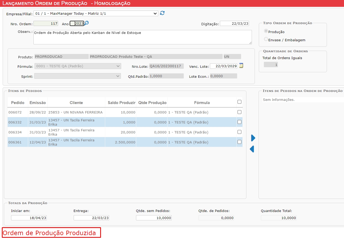Click the Quantidade Total field
The height and width of the screenshot is (243, 344).
pos(279,218)
